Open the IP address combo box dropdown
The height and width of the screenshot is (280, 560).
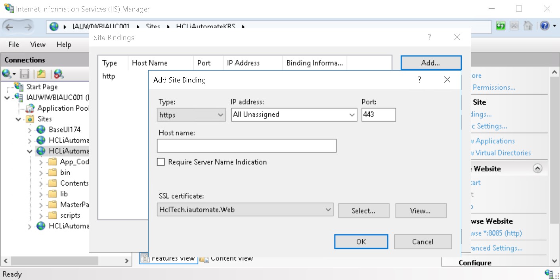click(x=352, y=115)
